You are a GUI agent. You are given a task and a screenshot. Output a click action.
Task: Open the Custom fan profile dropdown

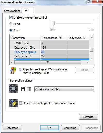[x=64, y=89]
